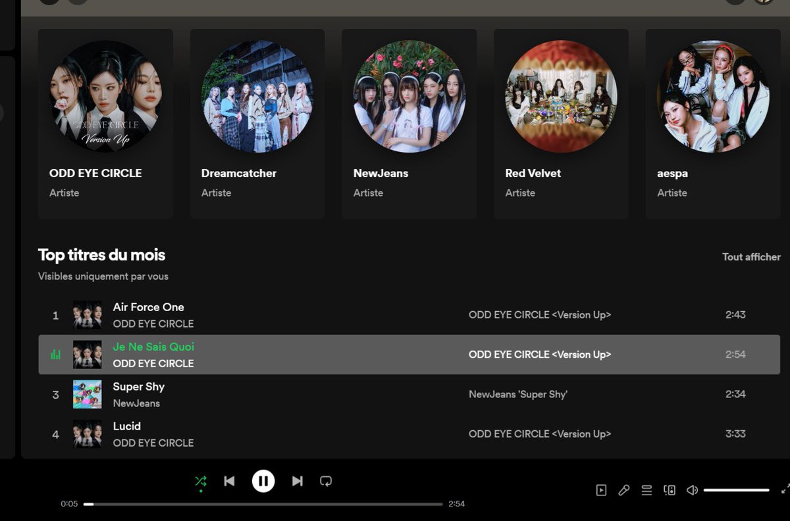
Task: Open aespa artist card
Action: pyautogui.click(x=713, y=124)
